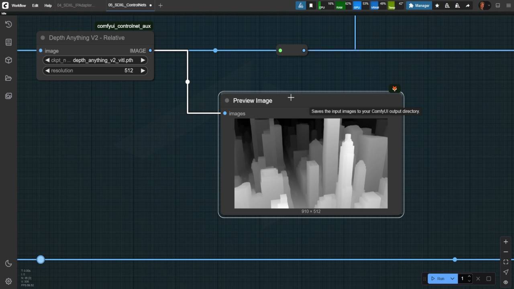Browse the saved workflows folder
Viewport: 514px width, 289px height.
point(8,78)
